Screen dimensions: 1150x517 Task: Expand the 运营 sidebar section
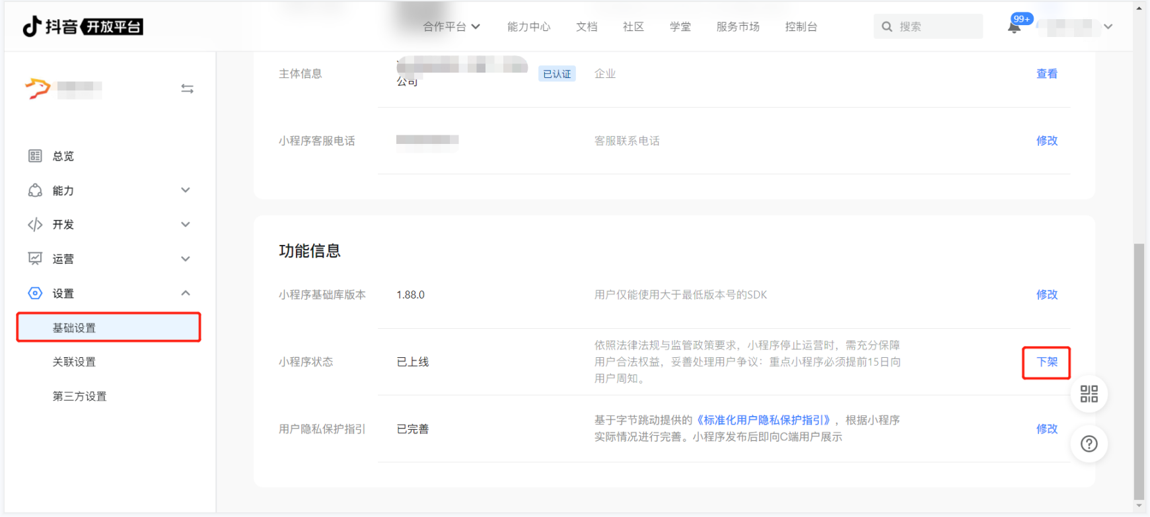109,259
